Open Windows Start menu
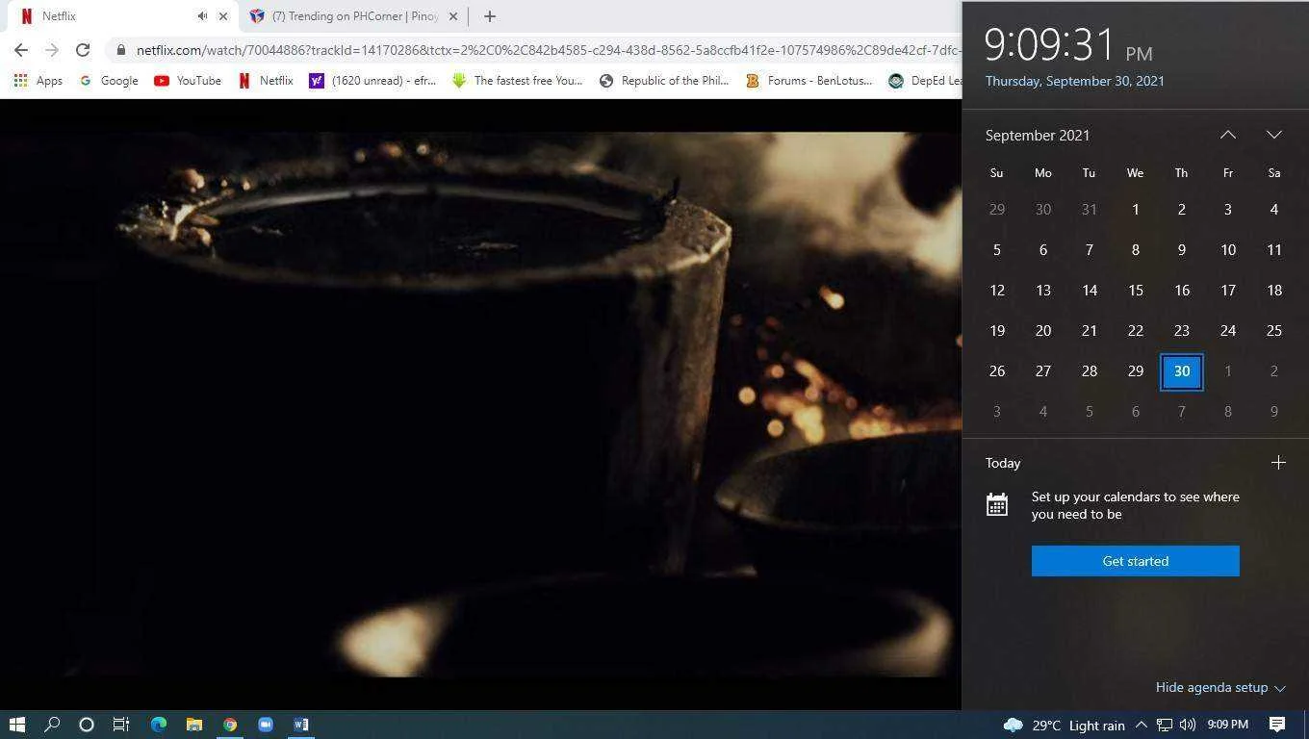Screen dimensions: 1309x739 pyautogui.click(x=17, y=725)
